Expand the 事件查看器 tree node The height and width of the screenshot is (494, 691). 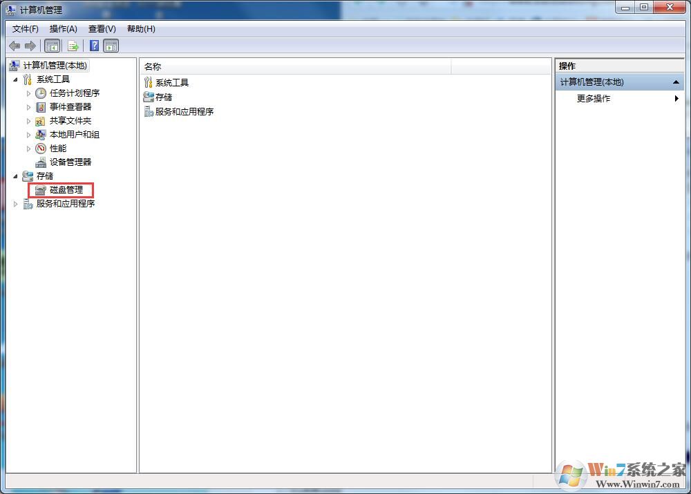point(30,106)
